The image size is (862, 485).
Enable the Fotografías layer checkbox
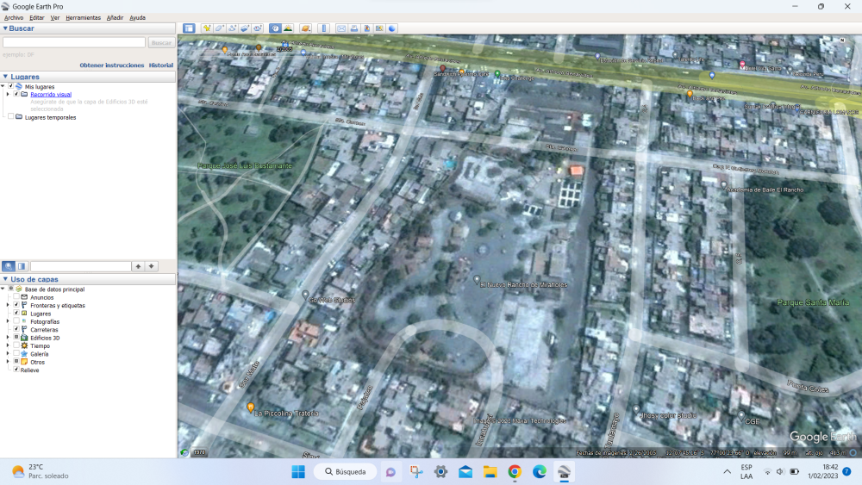pyautogui.click(x=16, y=321)
